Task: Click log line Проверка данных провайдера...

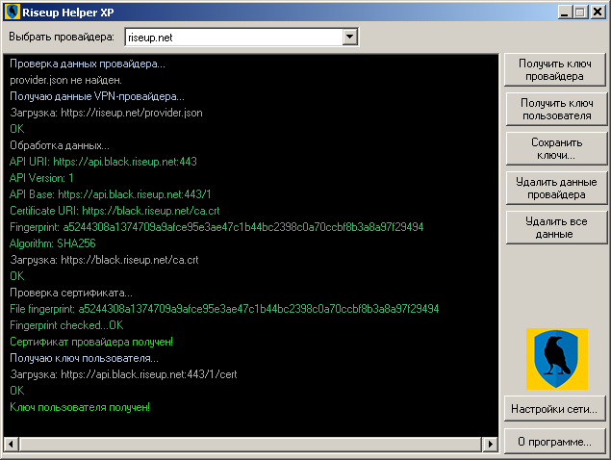Action: (88, 64)
